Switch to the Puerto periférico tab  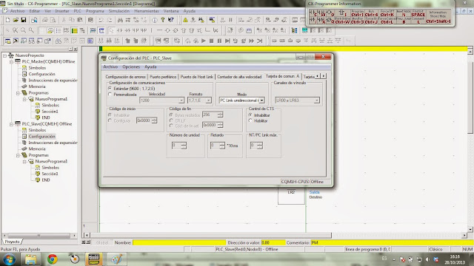pos(163,77)
